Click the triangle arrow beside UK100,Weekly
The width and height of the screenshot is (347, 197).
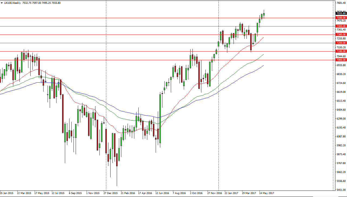(2, 3)
